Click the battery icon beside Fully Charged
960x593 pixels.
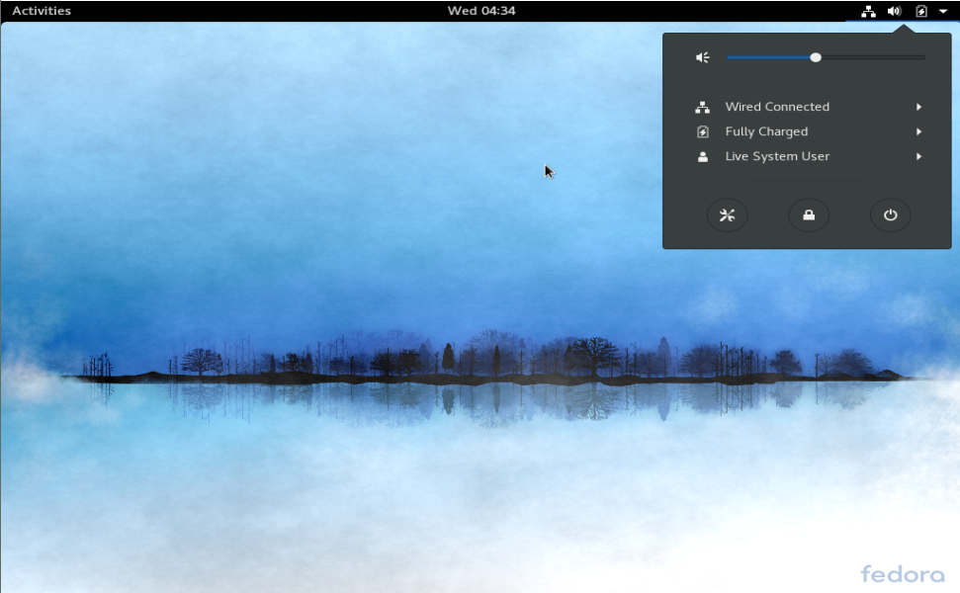tap(703, 131)
